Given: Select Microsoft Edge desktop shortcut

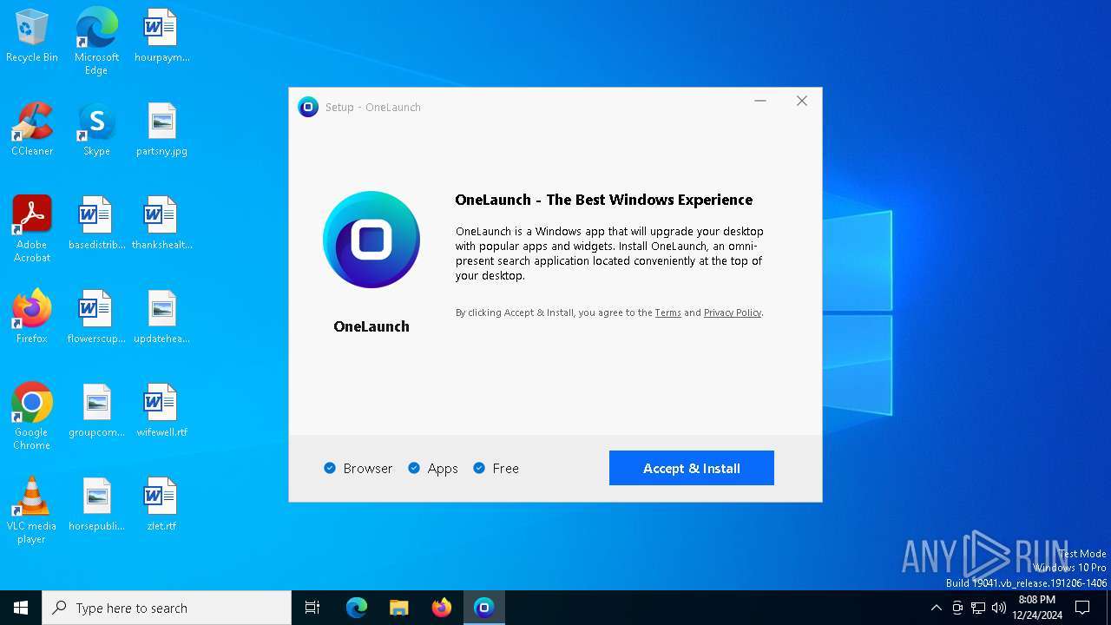Looking at the screenshot, I should pos(96,42).
